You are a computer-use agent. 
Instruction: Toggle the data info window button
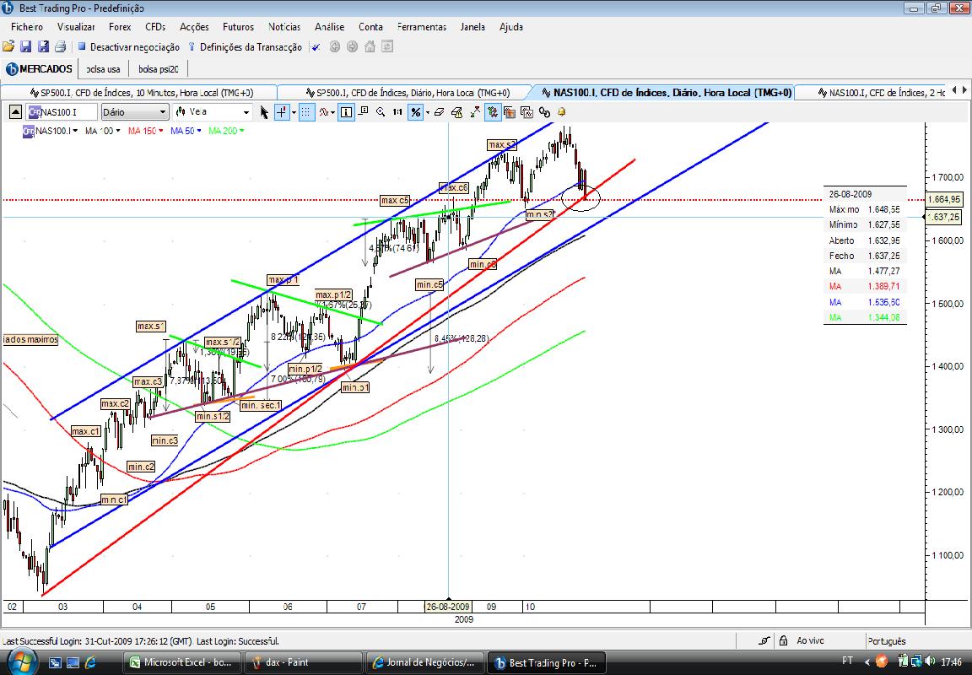(x=346, y=112)
